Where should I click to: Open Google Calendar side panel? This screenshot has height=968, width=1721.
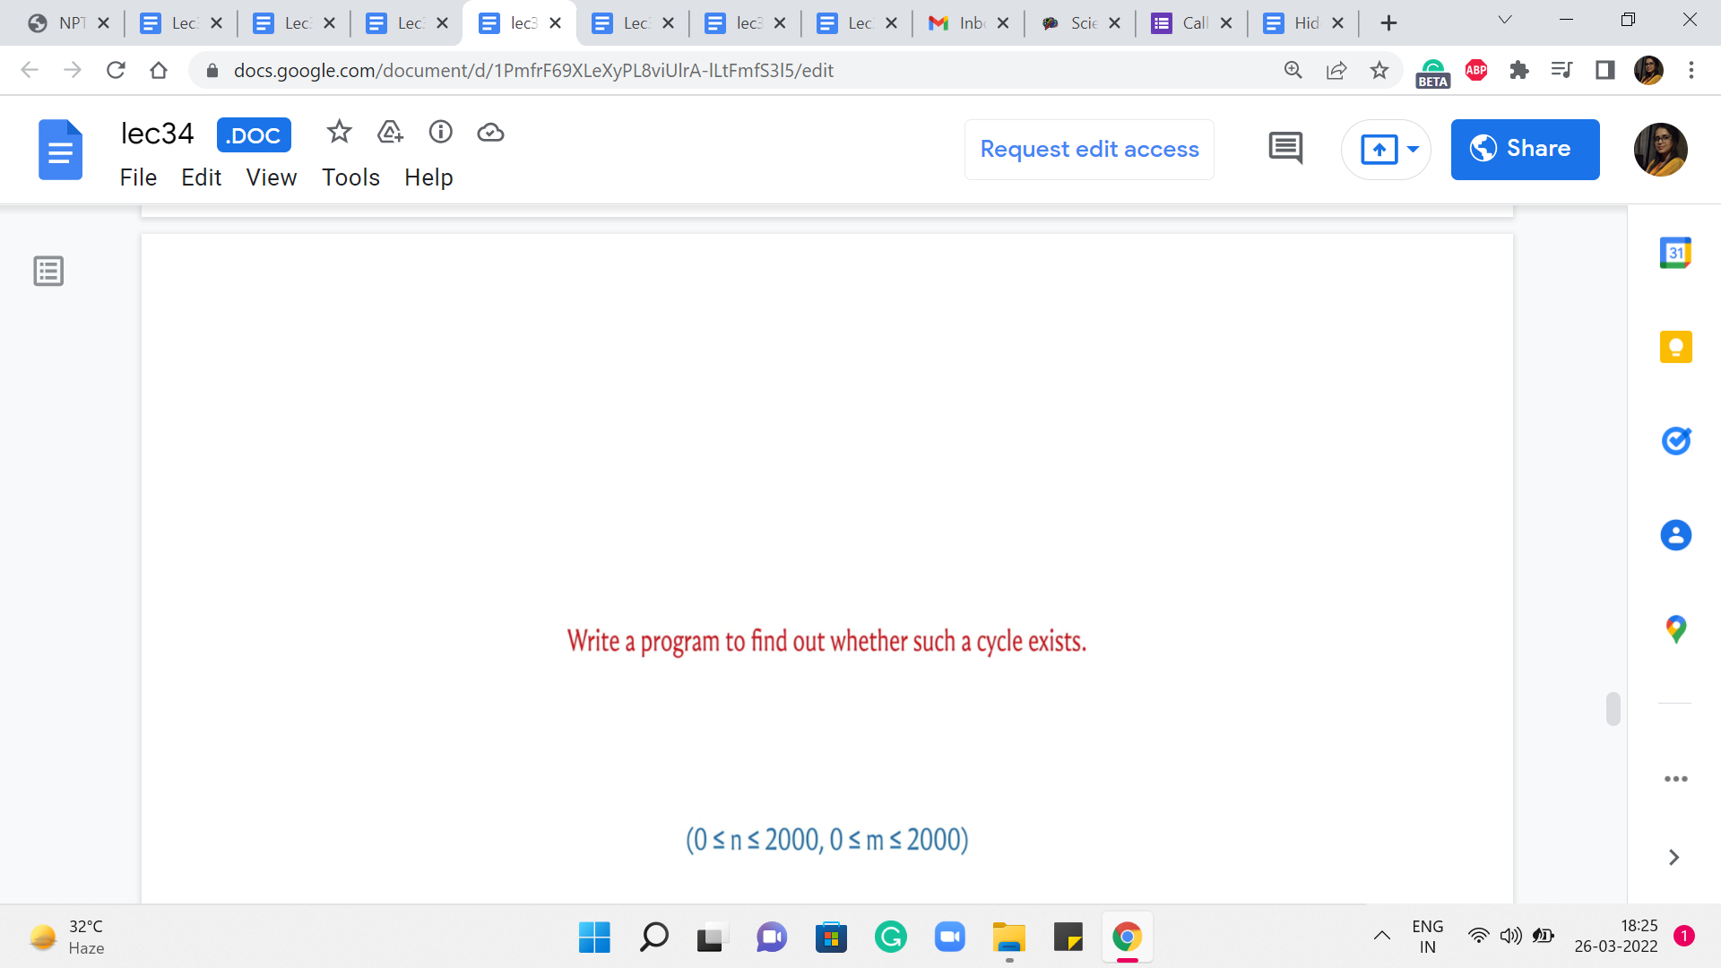(x=1674, y=254)
